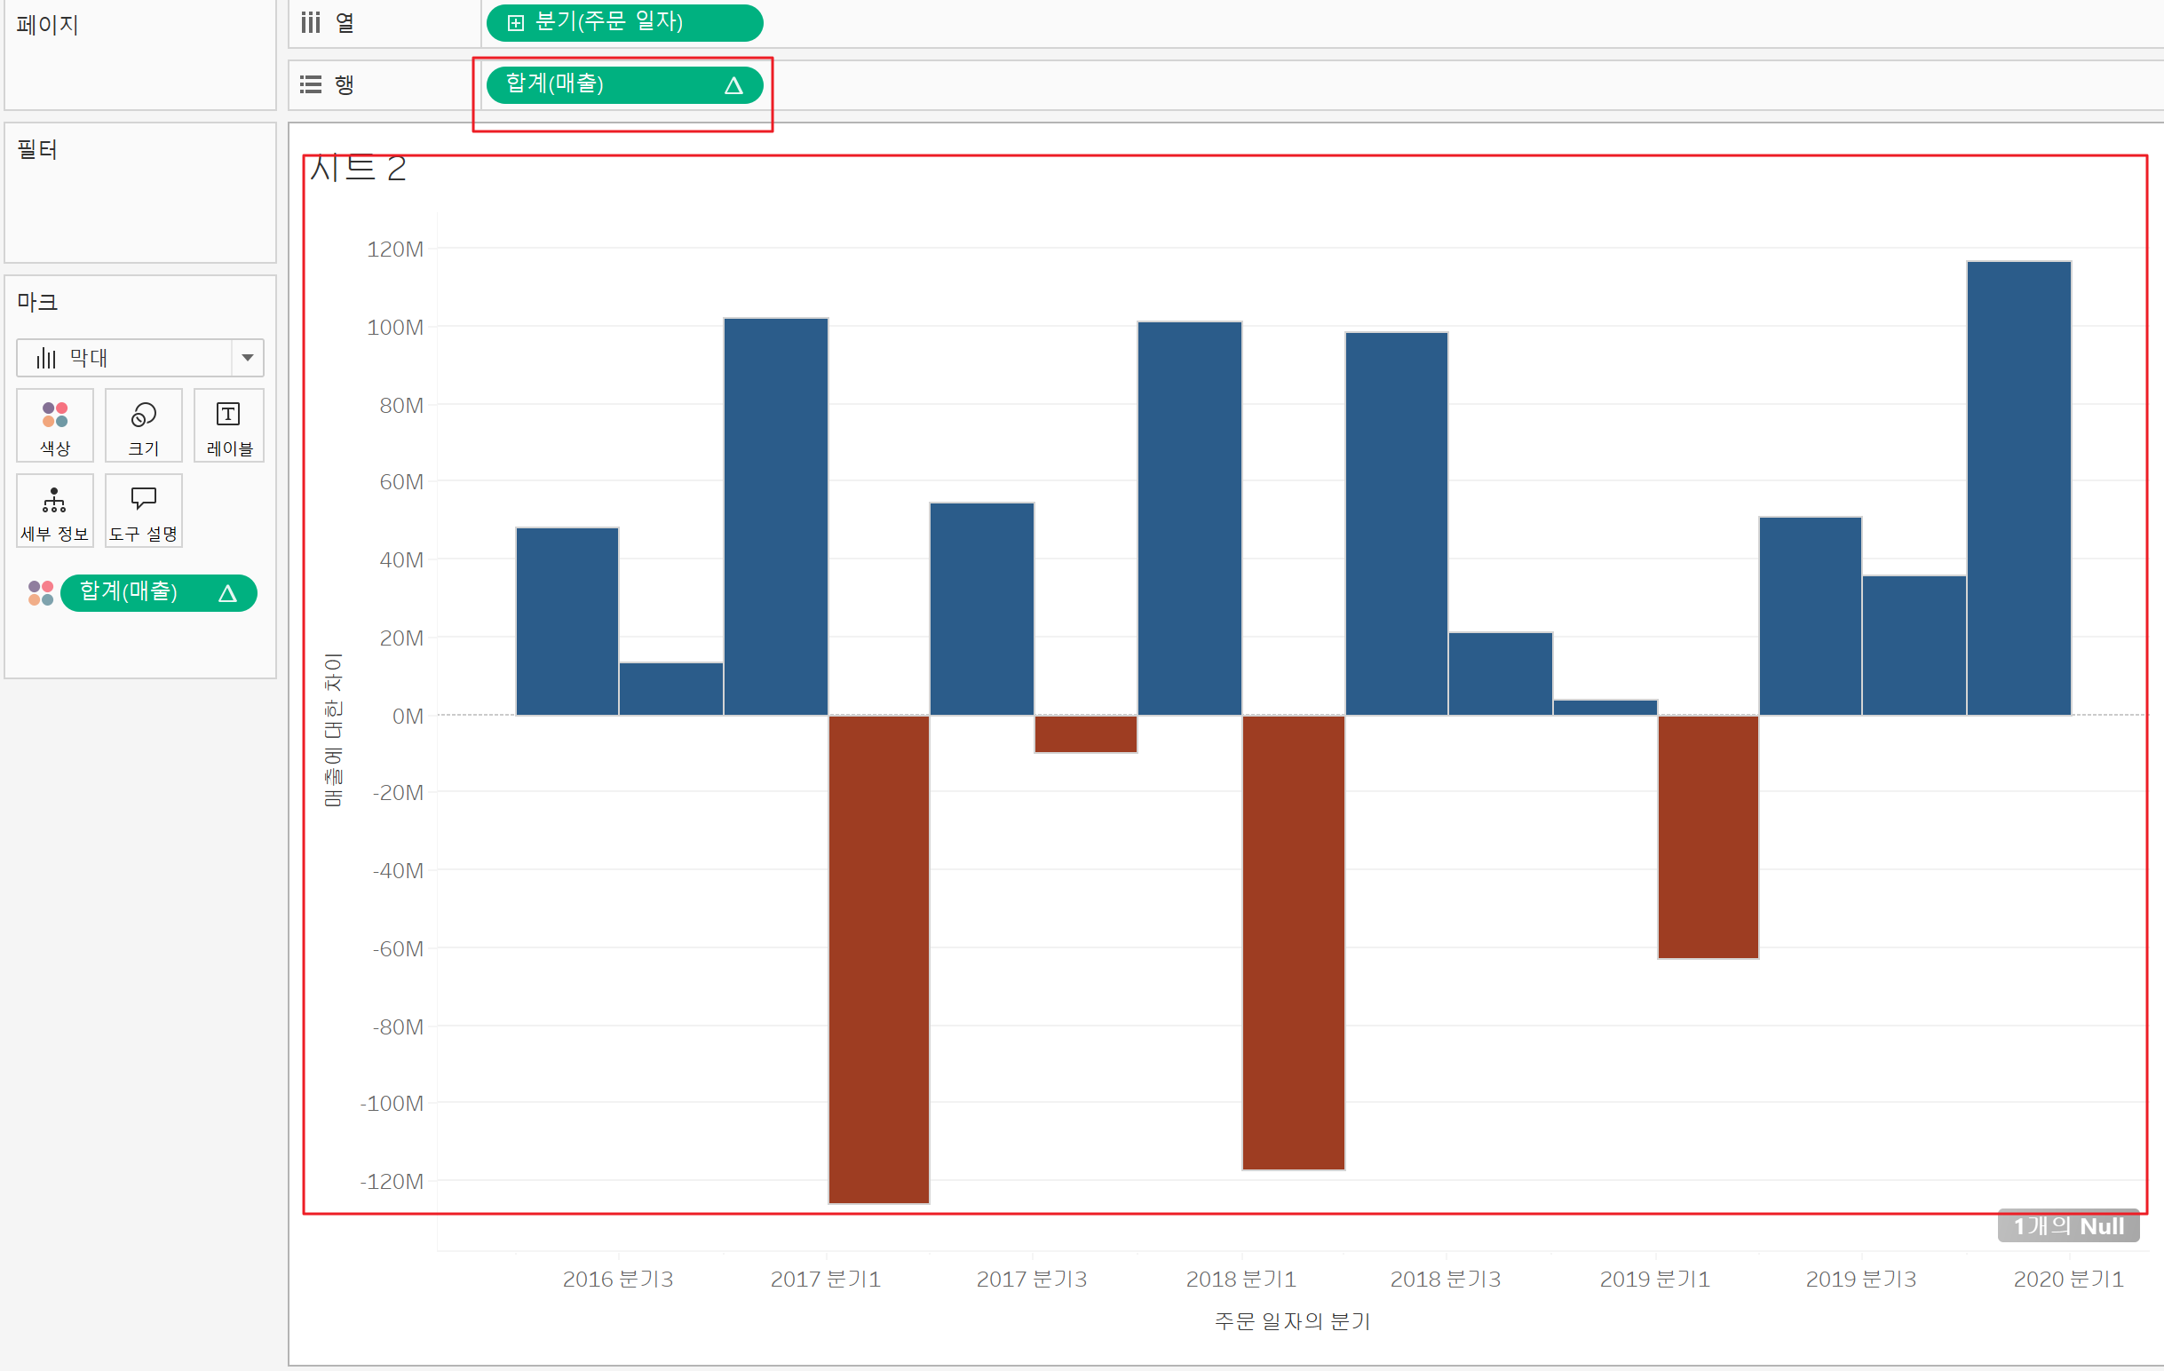Click the rows shelf 행 icon
Image resolution: width=2164 pixels, height=1371 pixels.
tap(311, 84)
